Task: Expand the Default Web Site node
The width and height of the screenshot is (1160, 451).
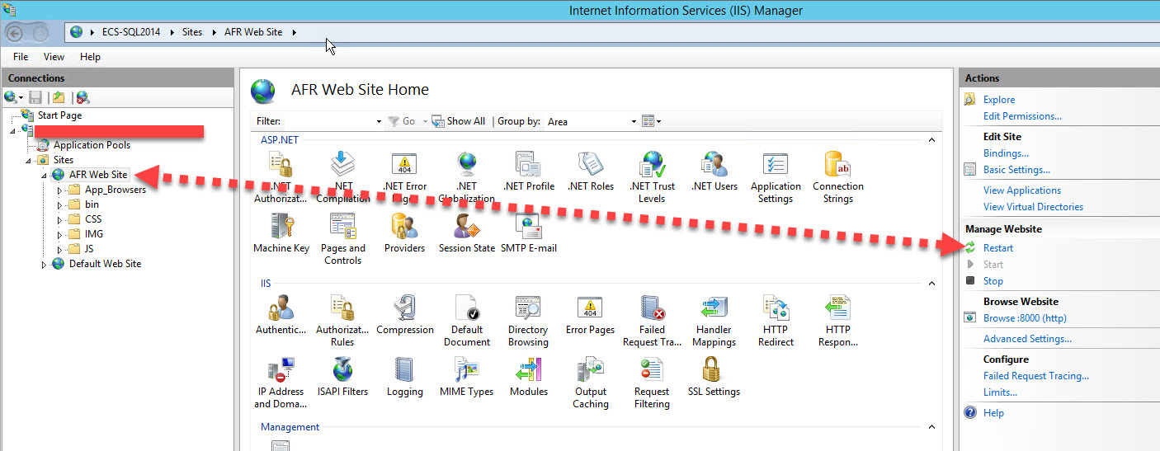Action: (45, 264)
